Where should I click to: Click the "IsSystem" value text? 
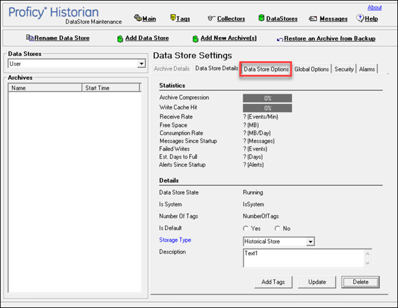tap(254, 204)
